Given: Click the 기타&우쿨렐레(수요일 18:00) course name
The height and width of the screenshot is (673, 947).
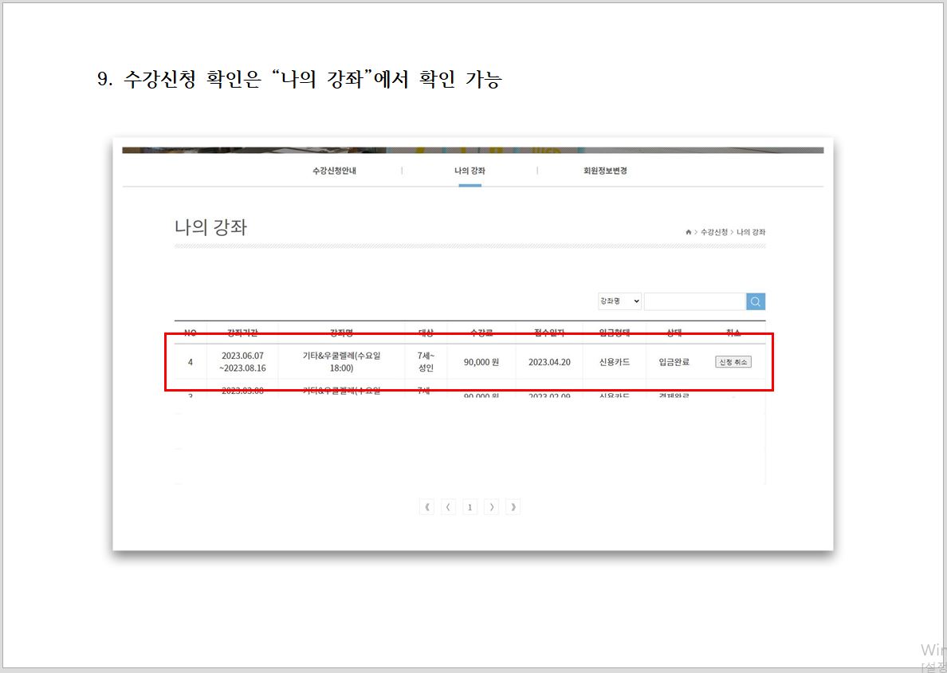Looking at the screenshot, I should tap(342, 362).
